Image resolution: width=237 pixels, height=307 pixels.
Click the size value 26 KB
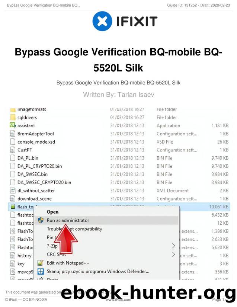coord(223,142)
